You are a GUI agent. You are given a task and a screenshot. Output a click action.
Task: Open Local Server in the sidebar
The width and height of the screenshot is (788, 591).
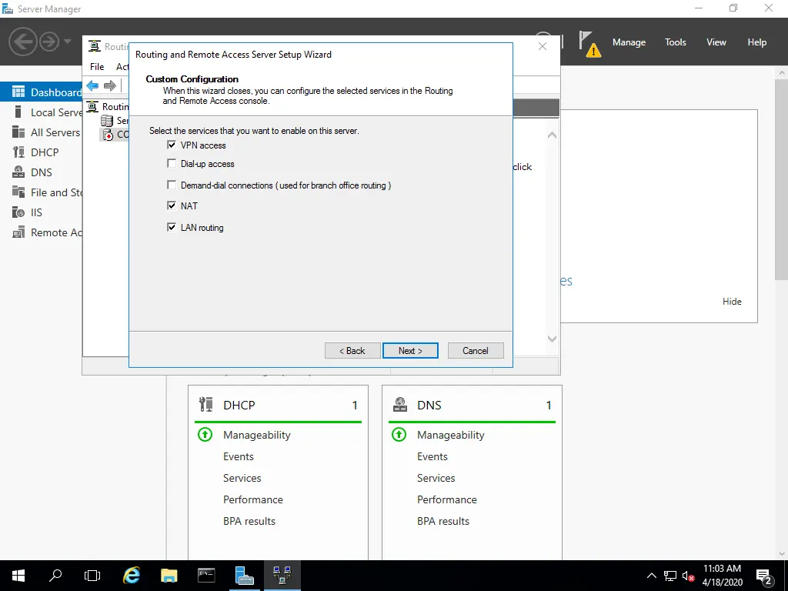(42, 112)
